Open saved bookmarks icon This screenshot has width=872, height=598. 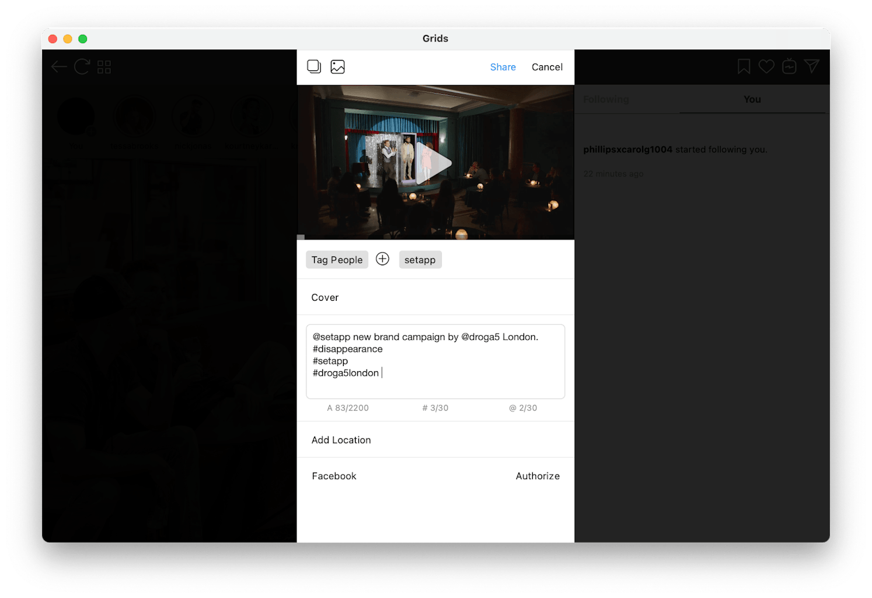[744, 67]
